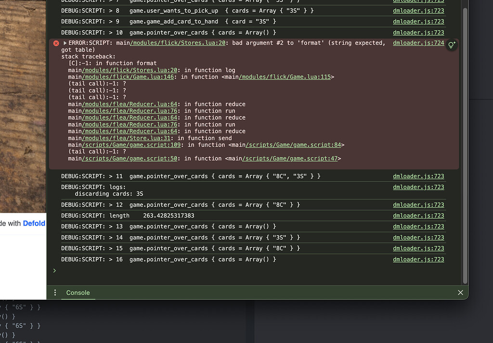This screenshot has height=343, width=493.
Task: Click the red error circle icon
Action: click(x=56, y=42)
